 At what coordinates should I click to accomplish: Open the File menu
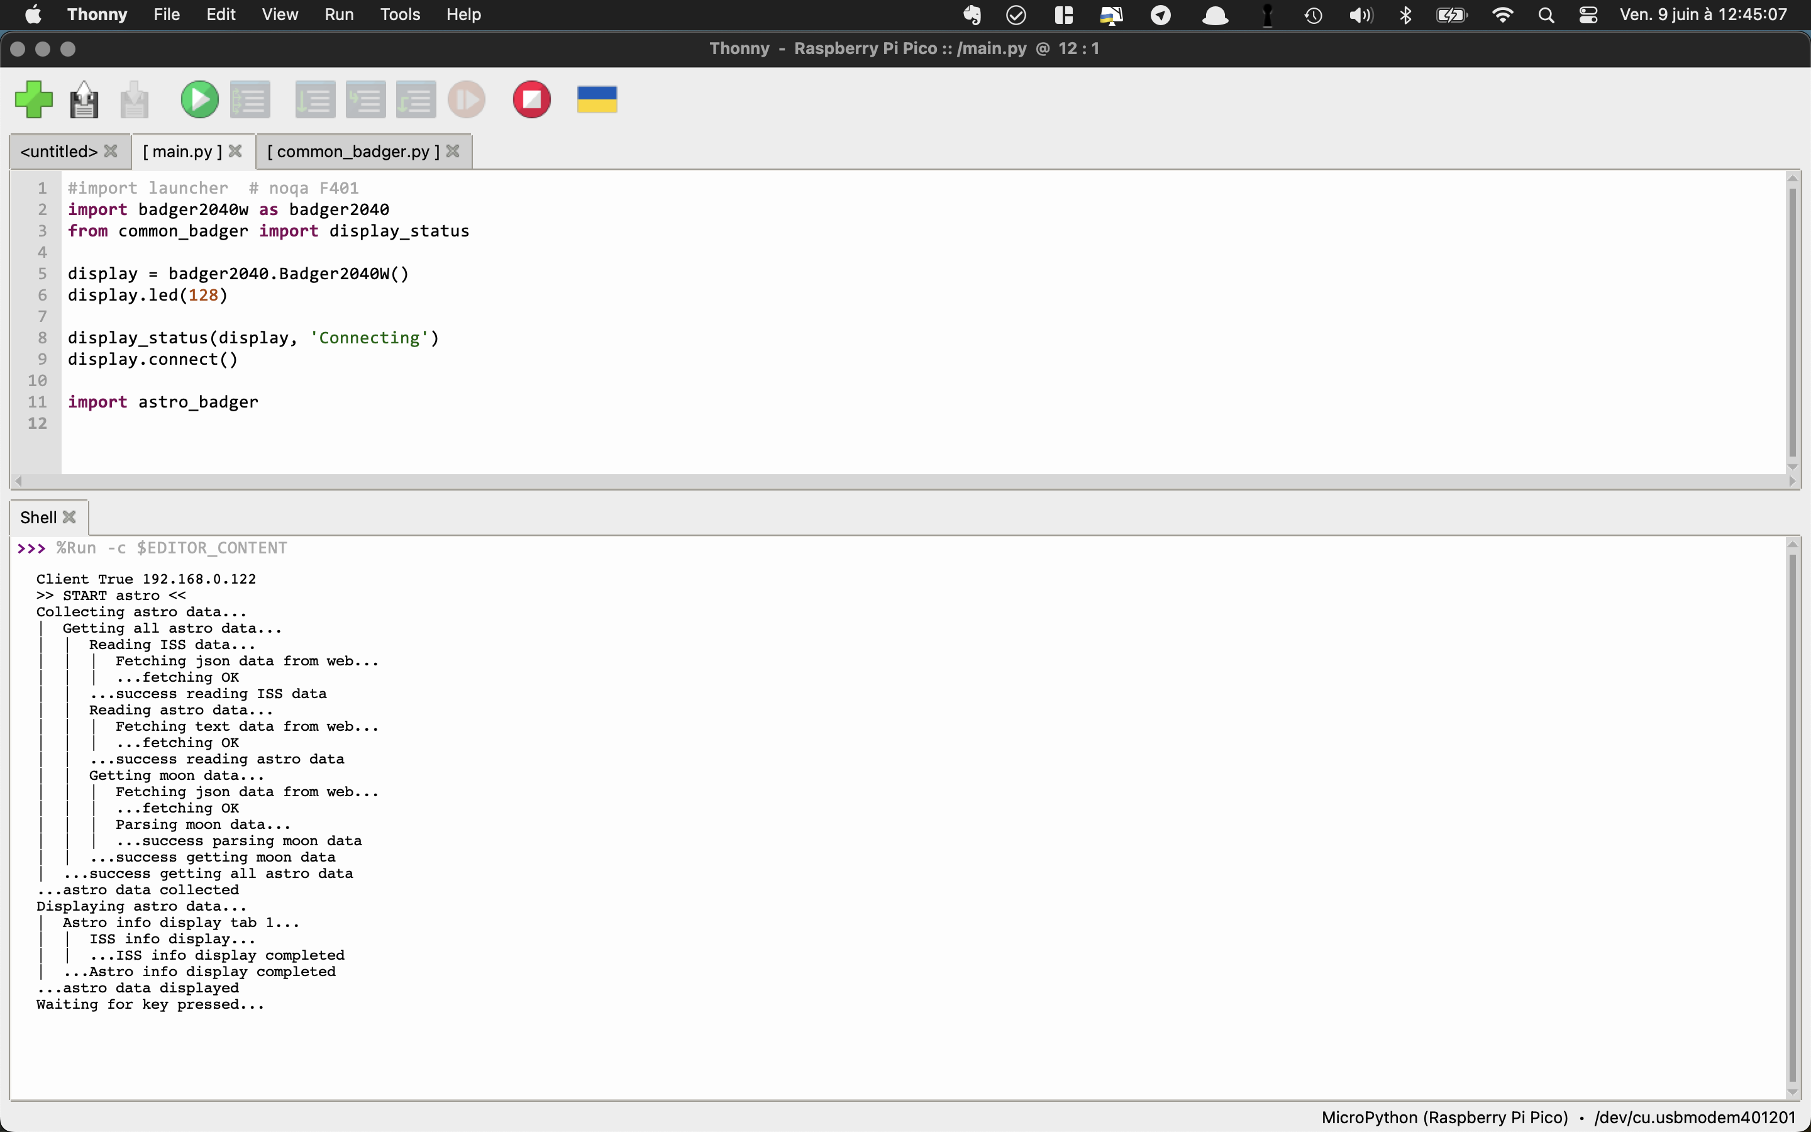click(x=167, y=14)
